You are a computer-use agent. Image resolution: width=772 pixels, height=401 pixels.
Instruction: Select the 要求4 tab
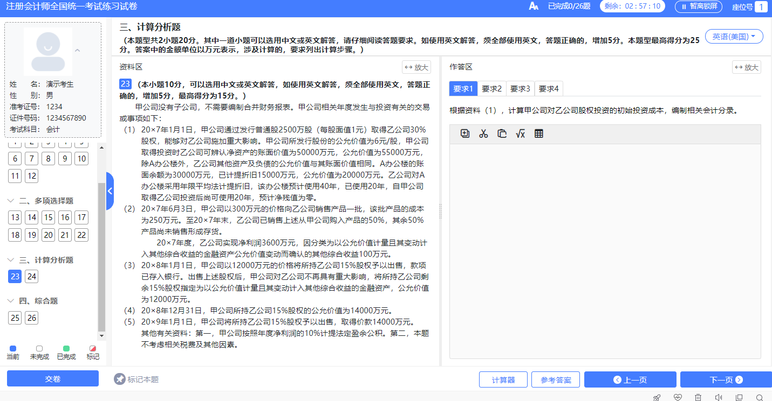click(549, 89)
